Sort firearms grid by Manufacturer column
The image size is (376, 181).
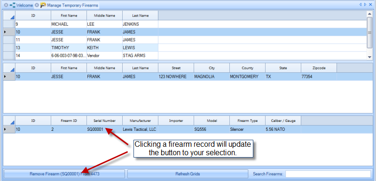(140, 121)
